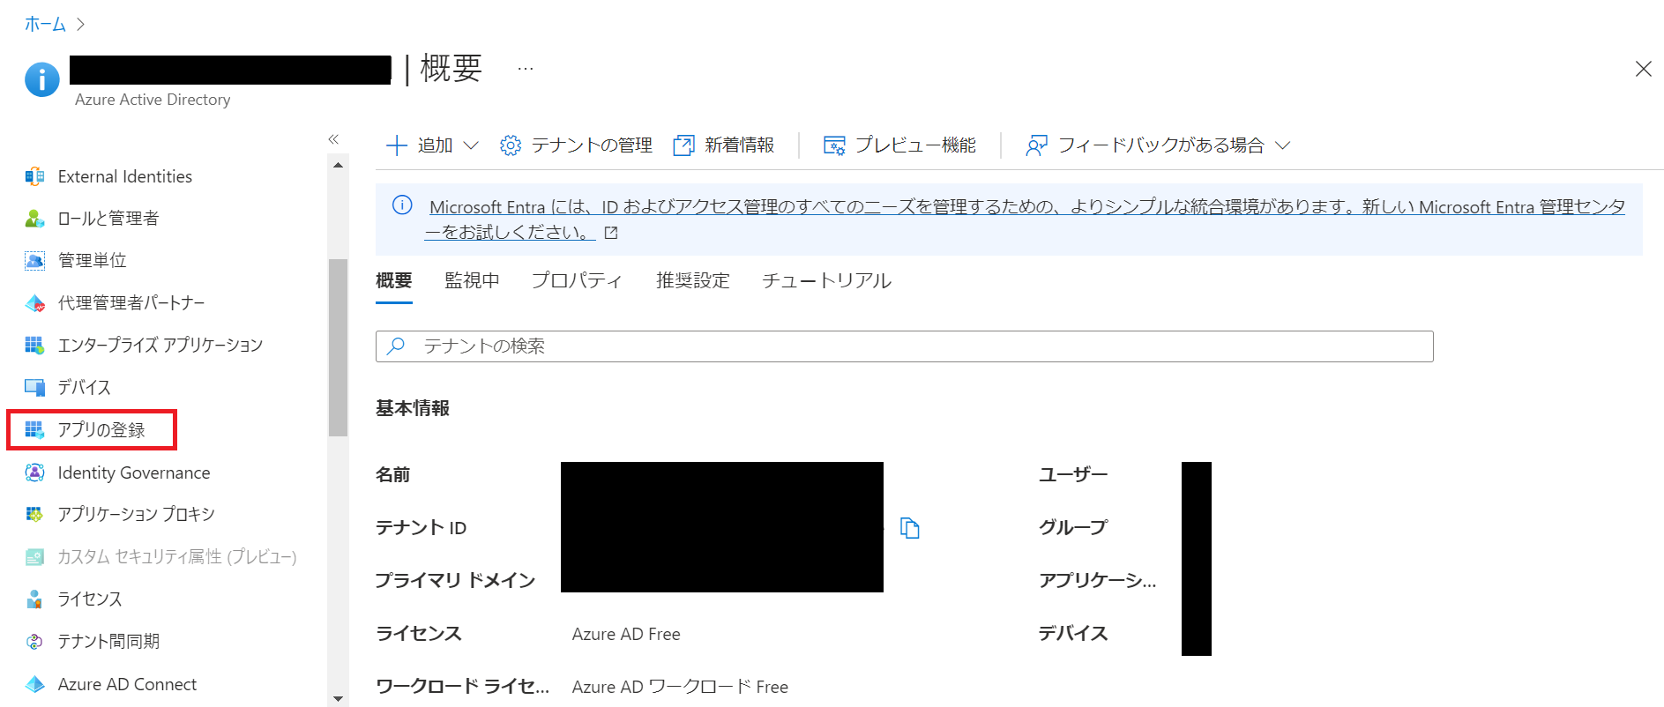Click the plus icon for 追加
1664x707 pixels.
[x=397, y=145]
